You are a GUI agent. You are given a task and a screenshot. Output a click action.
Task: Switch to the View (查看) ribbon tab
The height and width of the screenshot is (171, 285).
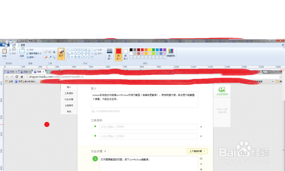pos(23,45)
